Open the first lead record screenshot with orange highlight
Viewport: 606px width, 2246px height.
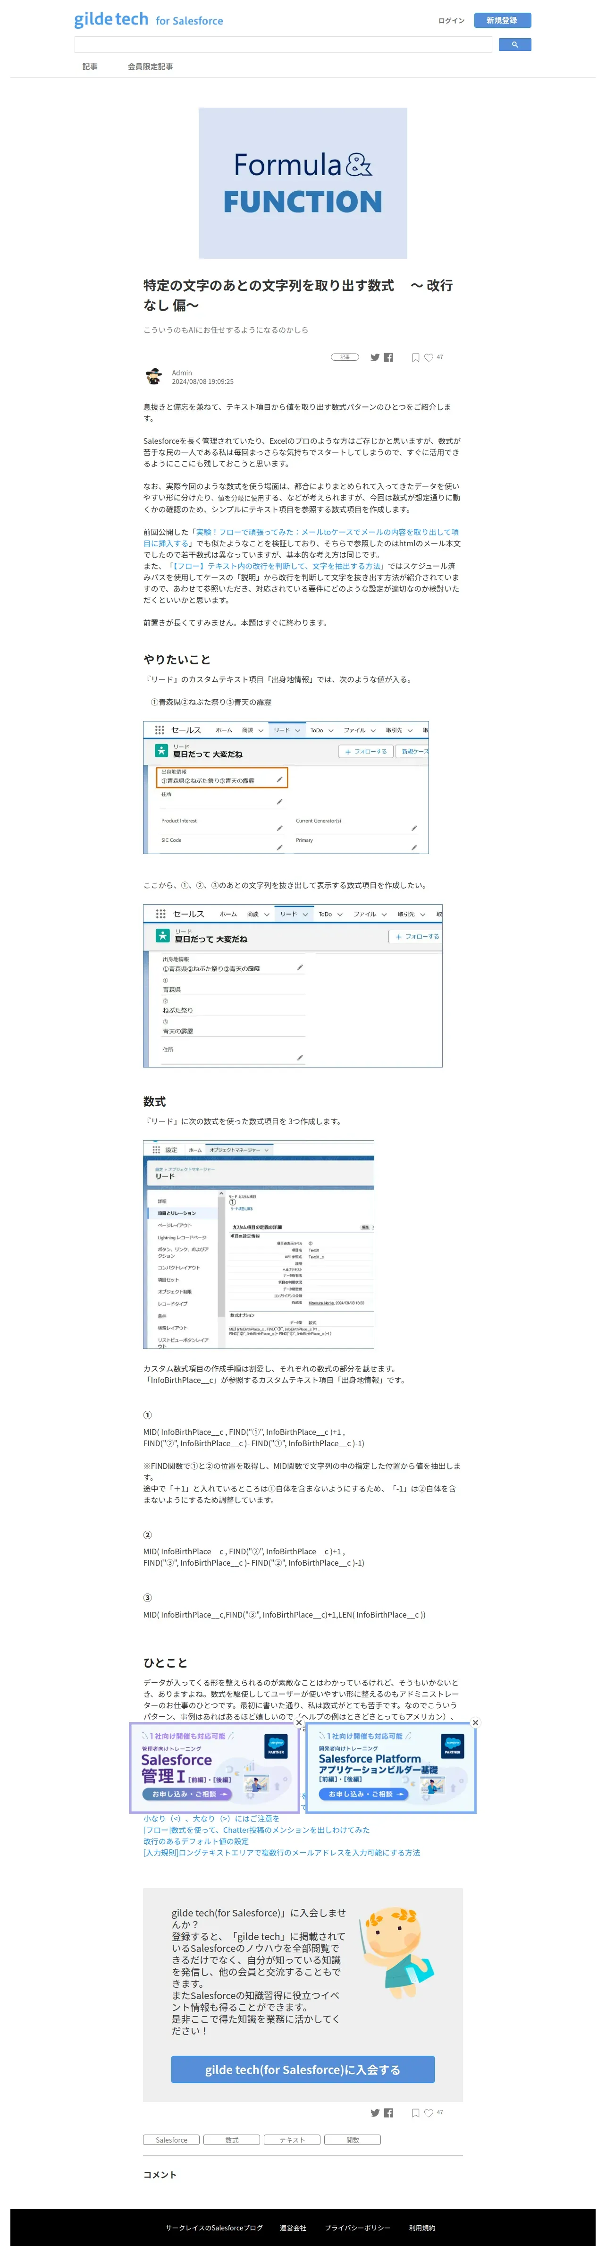[286, 788]
